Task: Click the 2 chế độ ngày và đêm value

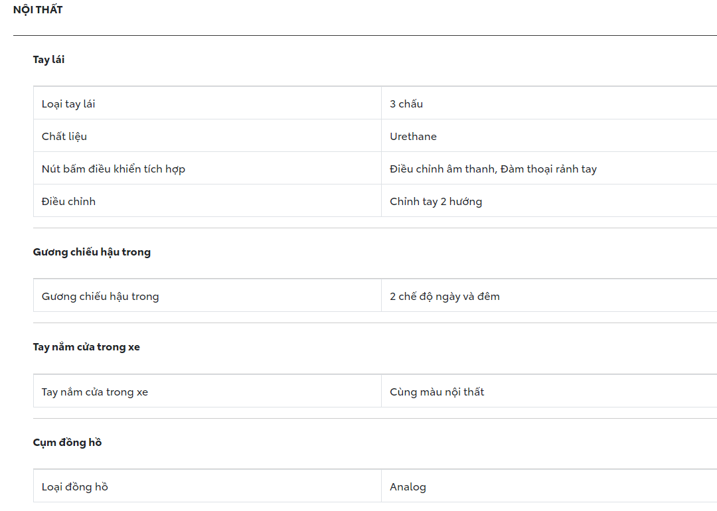Action: 445,296
